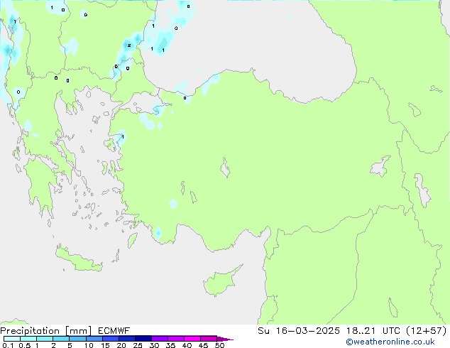The height and width of the screenshot is (348, 450).
Task: Pick the 25 mm dark navy legend swatch
Action: click(143, 339)
